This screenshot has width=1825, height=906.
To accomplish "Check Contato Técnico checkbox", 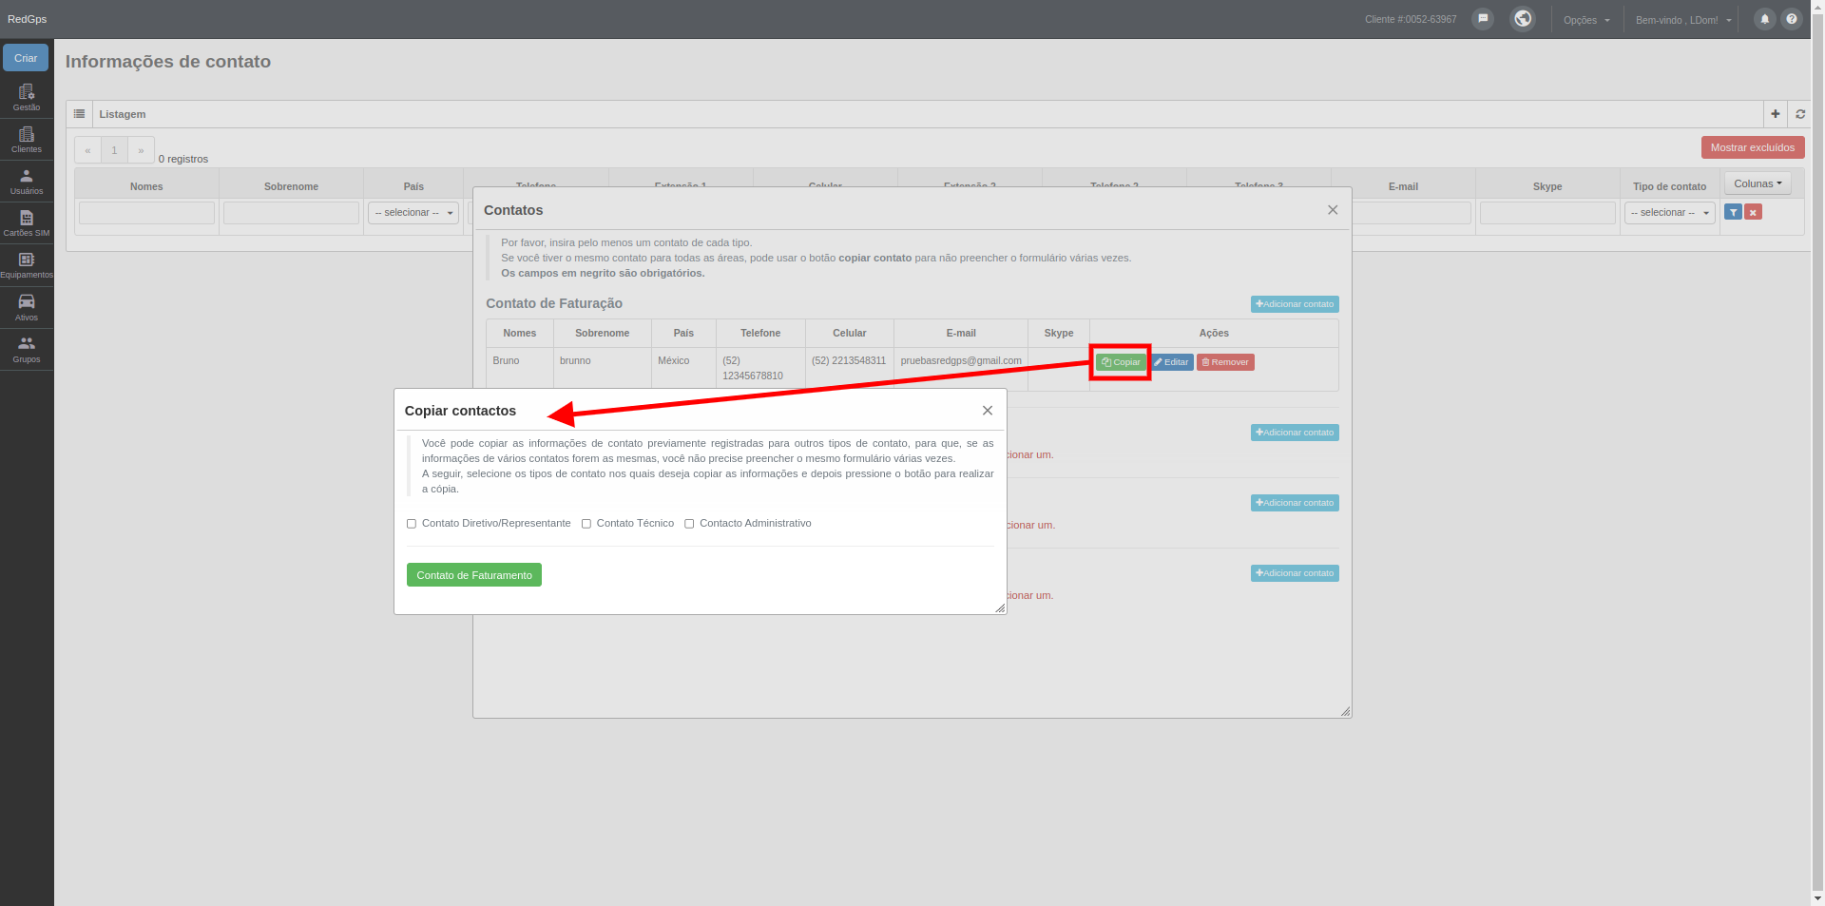I will (586, 524).
